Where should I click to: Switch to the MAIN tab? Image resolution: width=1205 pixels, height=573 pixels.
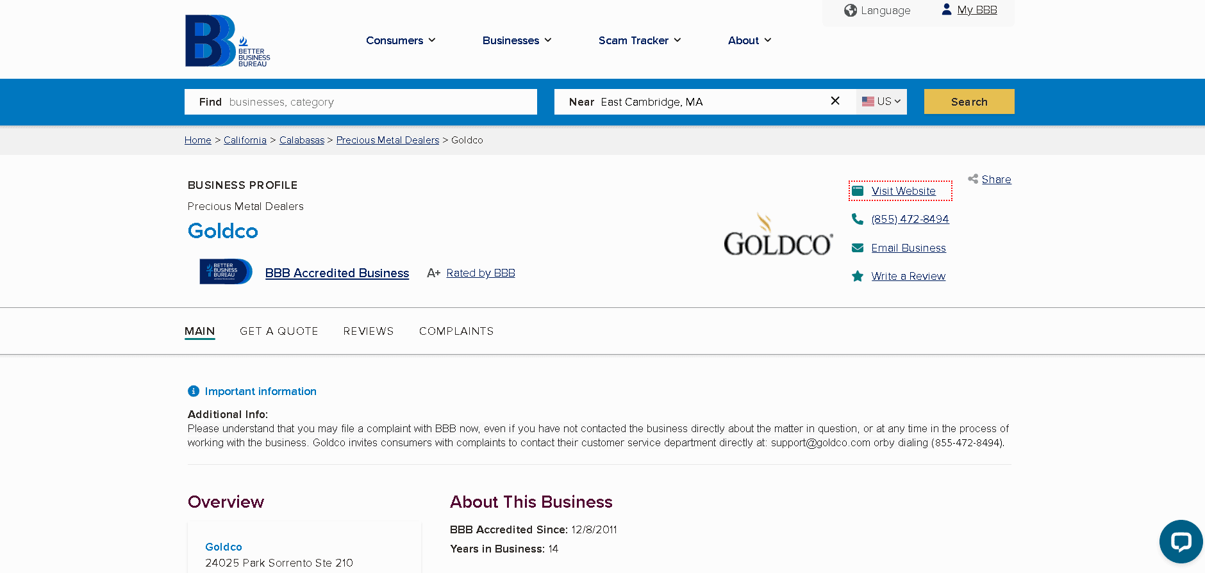200,331
